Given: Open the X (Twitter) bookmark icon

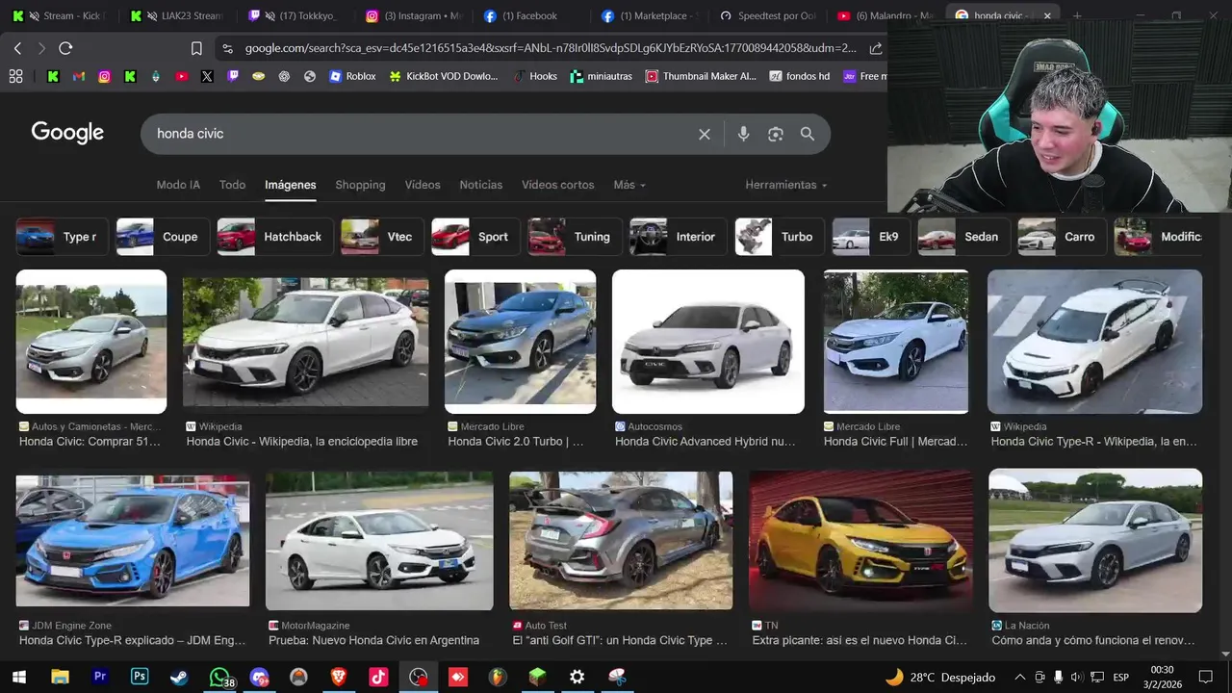Looking at the screenshot, I should click(x=207, y=76).
